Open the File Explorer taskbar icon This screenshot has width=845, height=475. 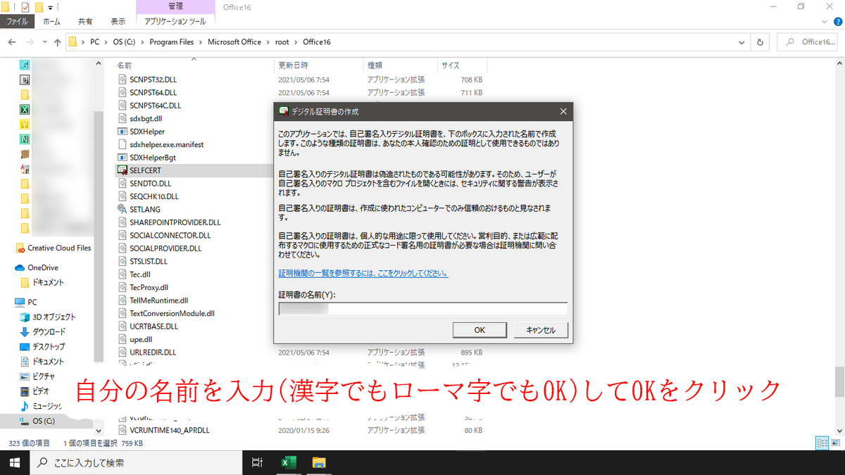pyautogui.click(x=319, y=462)
